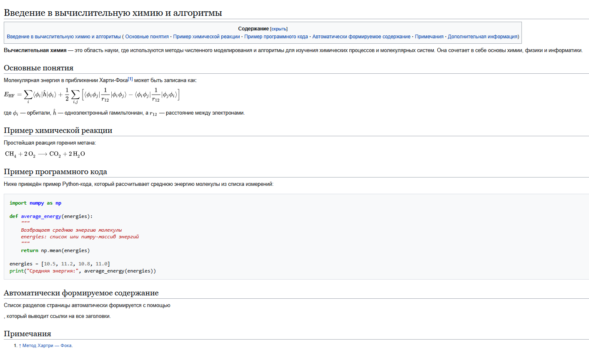The image size is (589, 350).
Task: Click the up-arrow backlink in footnote 1
Action: click(x=20, y=345)
